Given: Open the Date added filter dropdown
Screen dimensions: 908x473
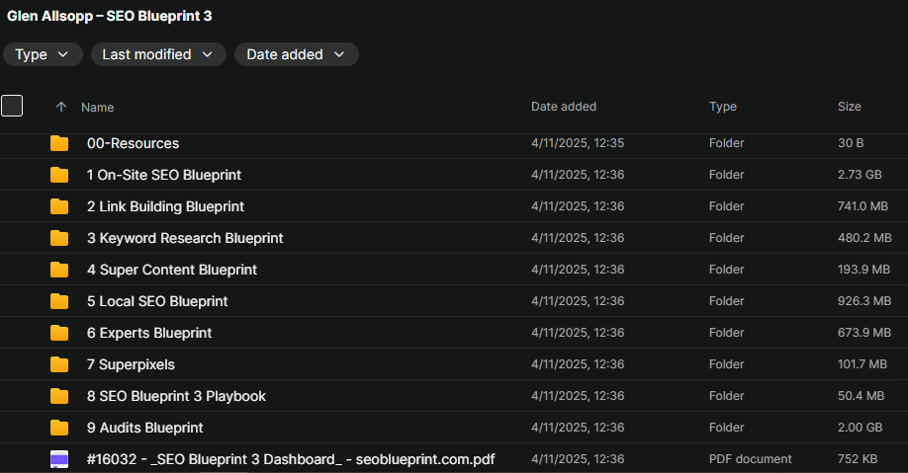Looking at the screenshot, I should [296, 54].
